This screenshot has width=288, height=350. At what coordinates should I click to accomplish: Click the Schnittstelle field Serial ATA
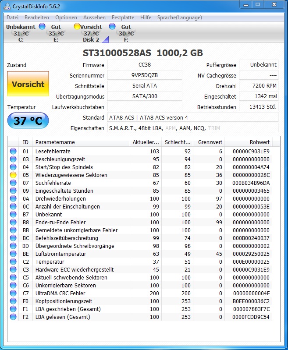coord(145,86)
